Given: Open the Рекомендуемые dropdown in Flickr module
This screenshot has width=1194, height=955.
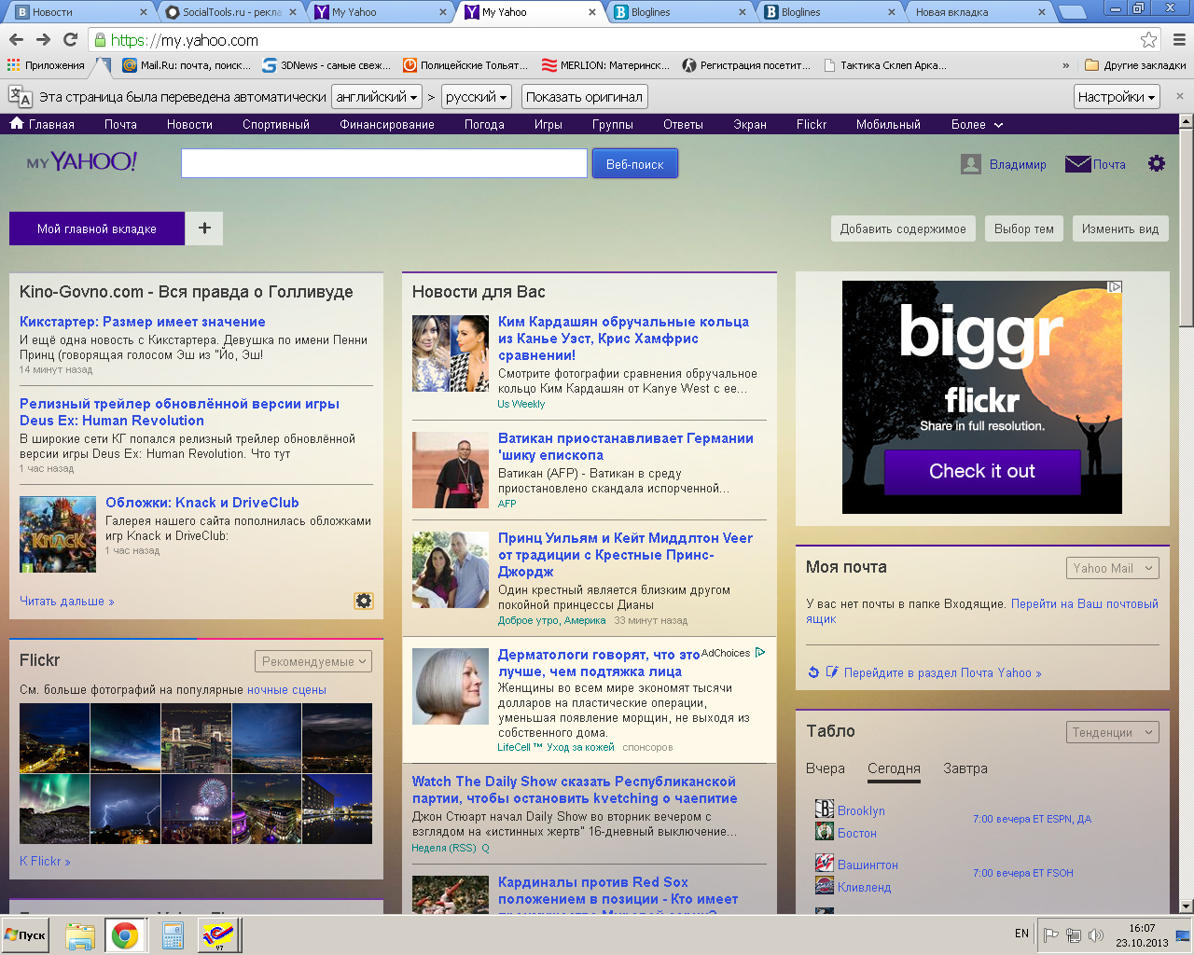Looking at the screenshot, I should coord(313,661).
